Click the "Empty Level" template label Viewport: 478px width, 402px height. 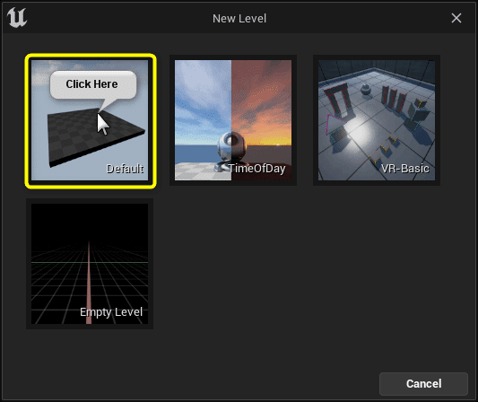(x=111, y=312)
